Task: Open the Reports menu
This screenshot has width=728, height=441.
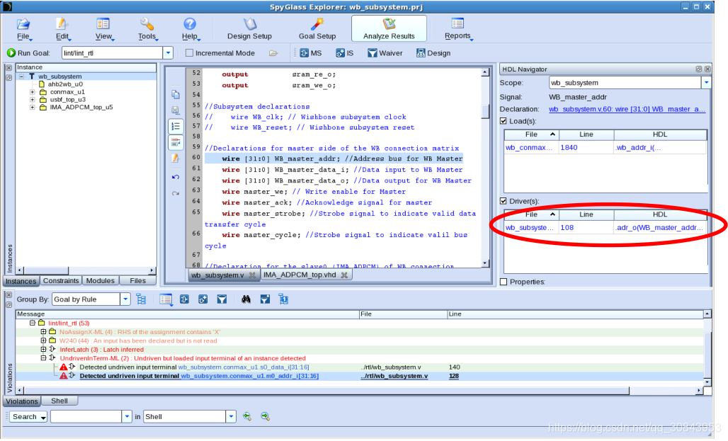Action: (x=457, y=29)
